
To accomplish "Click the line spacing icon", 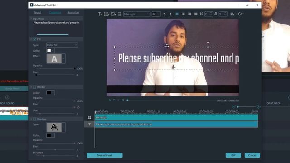I will pyautogui.click(x=202, y=14).
